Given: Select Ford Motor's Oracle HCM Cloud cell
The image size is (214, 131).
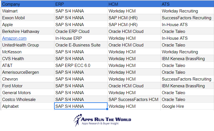Looking at the screenshot, I should tap(134, 86).
